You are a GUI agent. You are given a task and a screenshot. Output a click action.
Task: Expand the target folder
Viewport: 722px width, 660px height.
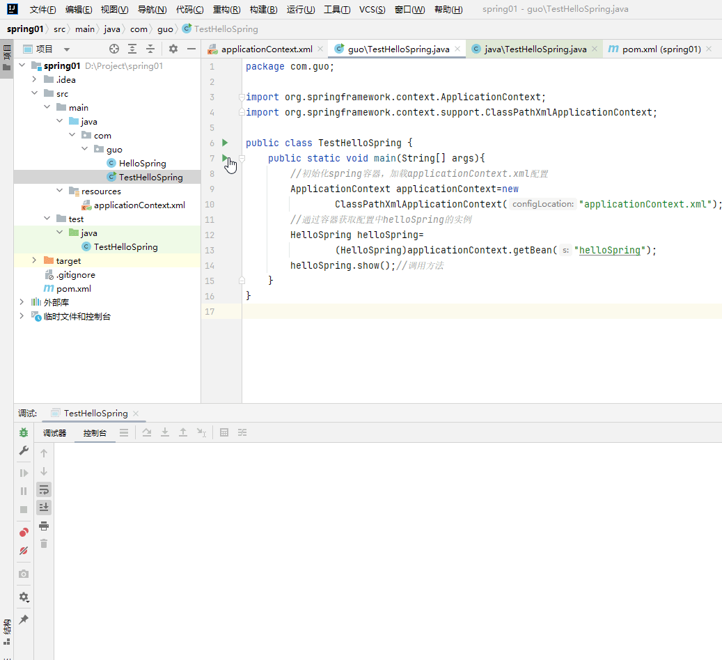pos(33,260)
